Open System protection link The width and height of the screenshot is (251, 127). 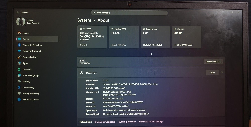(x=127, y=122)
